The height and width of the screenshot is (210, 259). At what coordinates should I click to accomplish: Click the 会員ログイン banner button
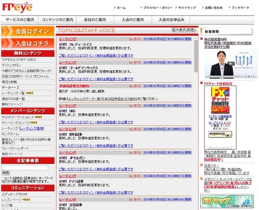(28, 31)
